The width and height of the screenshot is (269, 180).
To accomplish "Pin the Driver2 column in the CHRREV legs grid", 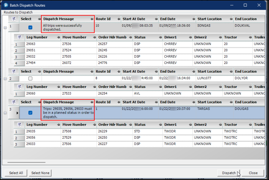I will [220, 37].
